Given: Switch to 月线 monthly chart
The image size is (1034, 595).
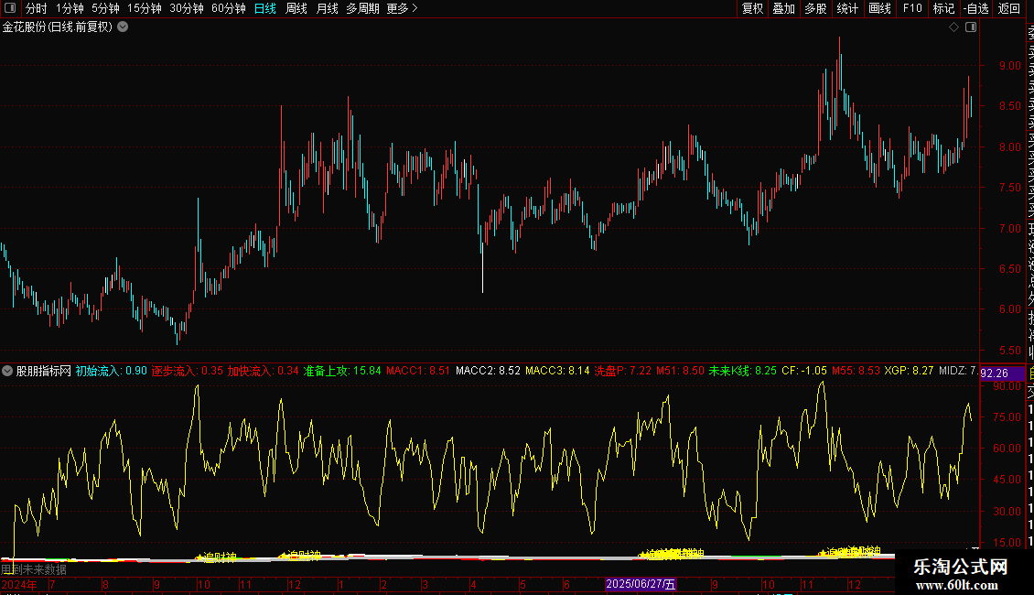Looking at the screenshot, I should (x=327, y=8).
